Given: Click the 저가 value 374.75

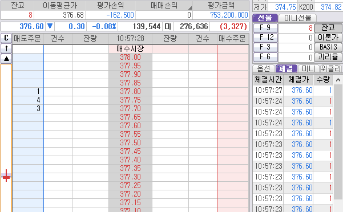Looking at the screenshot, I should click(x=285, y=7).
